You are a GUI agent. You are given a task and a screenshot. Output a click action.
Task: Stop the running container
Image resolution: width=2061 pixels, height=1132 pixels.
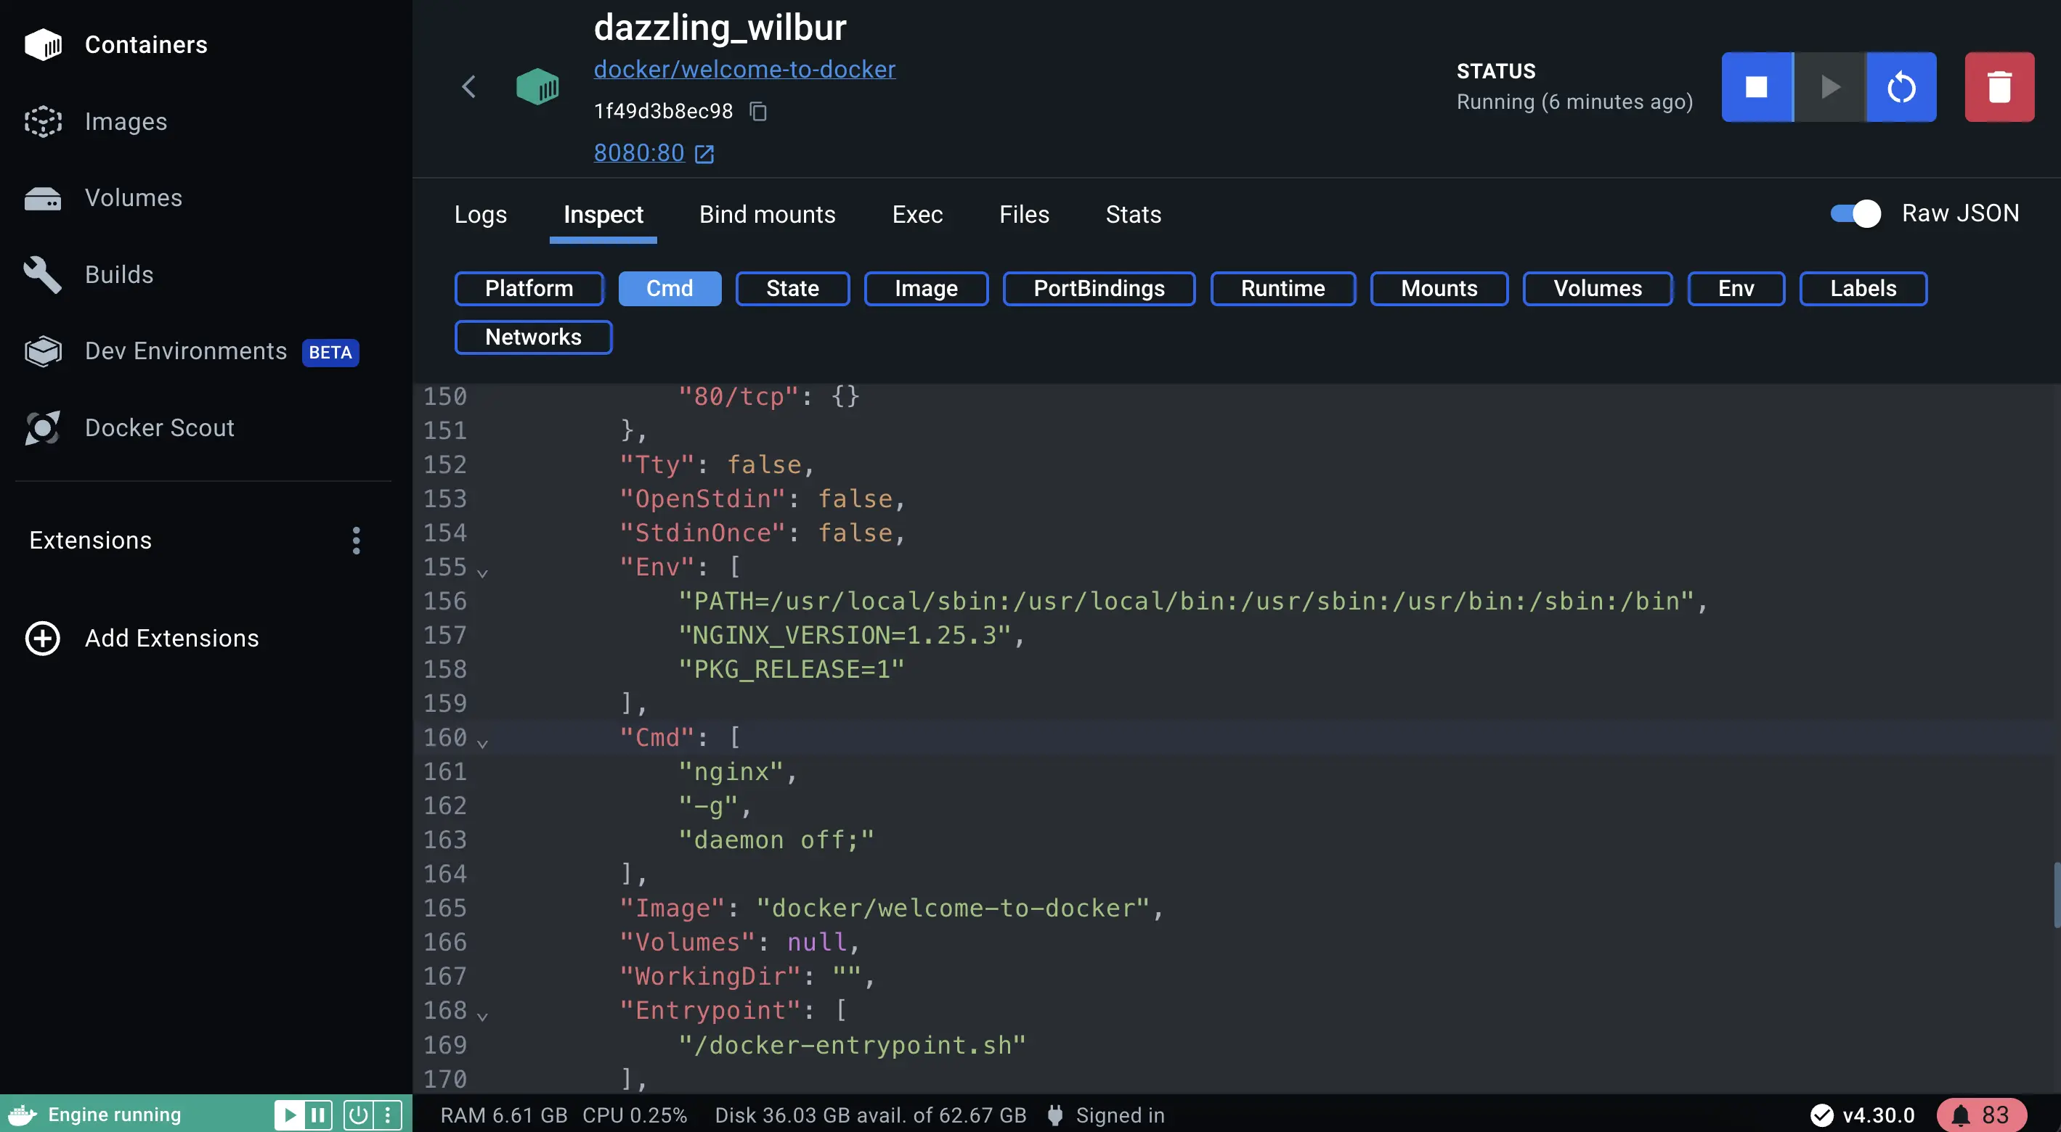click(x=1757, y=86)
